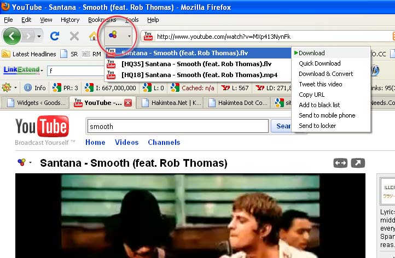The height and width of the screenshot is (258, 395).
Task: Choose Download & Convert option
Action: point(331,74)
